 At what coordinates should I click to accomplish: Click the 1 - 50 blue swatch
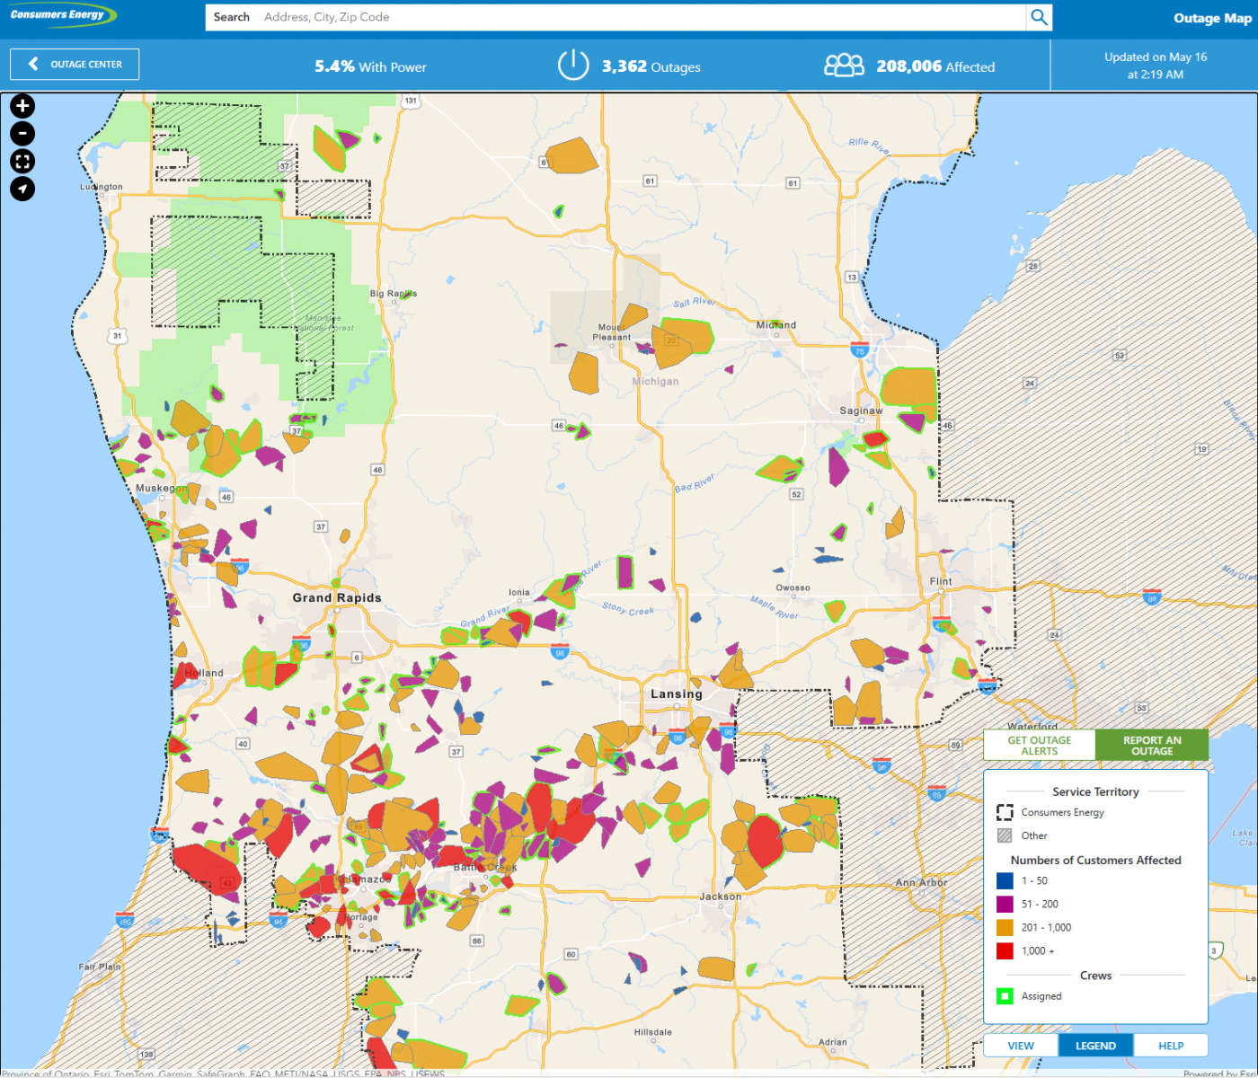pyautogui.click(x=1005, y=881)
